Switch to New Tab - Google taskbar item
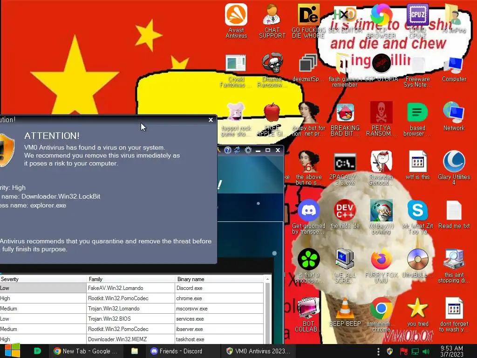The width and height of the screenshot is (477, 358). 86,351
